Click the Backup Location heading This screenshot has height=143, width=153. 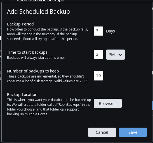pos(22,95)
